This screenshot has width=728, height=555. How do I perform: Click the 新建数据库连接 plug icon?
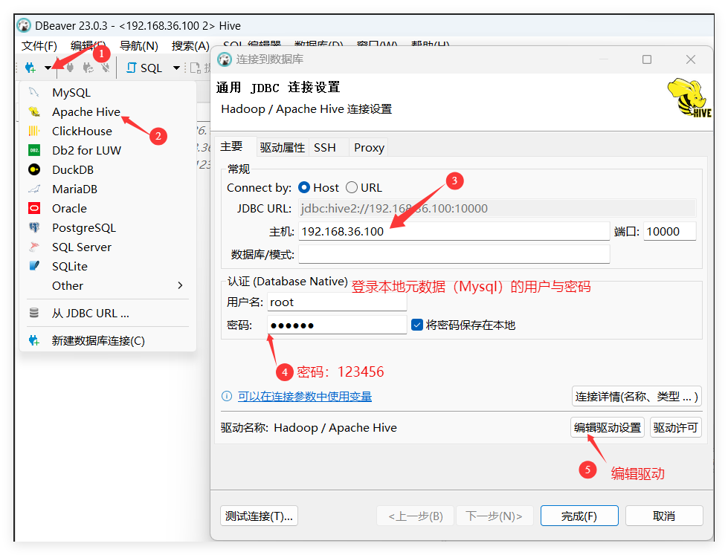point(34,340)
